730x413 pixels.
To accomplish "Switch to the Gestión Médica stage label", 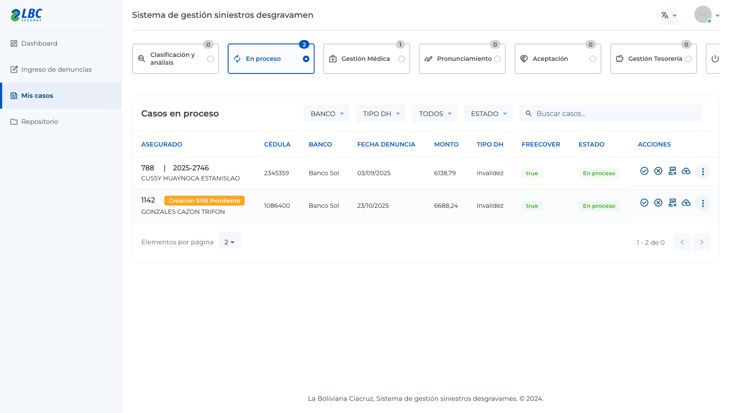I will click(x=365, y=59).
